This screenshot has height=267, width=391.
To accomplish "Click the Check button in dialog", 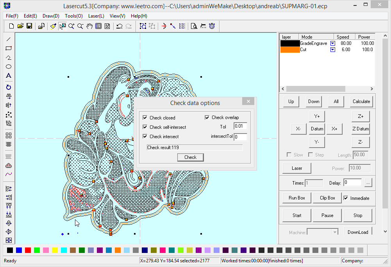I will [x=191, y=157].
